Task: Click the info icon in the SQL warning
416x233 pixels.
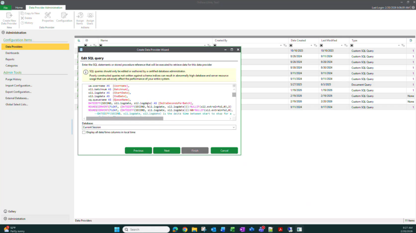Action: (x=86, y=72)
